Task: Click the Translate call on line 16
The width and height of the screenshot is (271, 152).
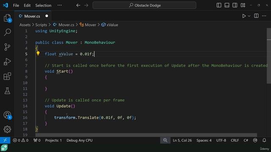Action: click(x=88, y=117)
